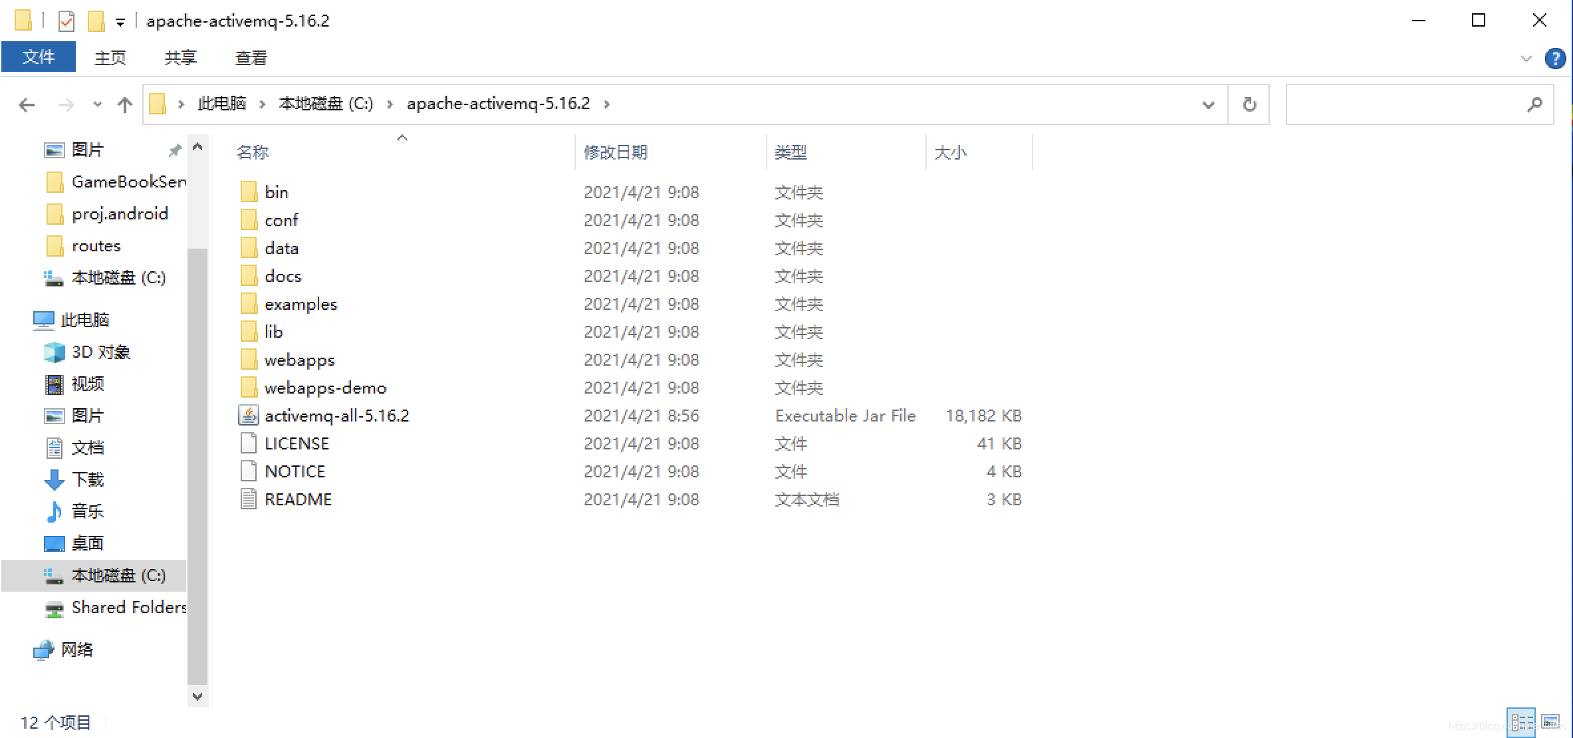Click 本地磁盘 (C:) in address breadcrumb
The height and width of the screenshot is (738, 1573).
pyautogui.click(x=326, y=104)
